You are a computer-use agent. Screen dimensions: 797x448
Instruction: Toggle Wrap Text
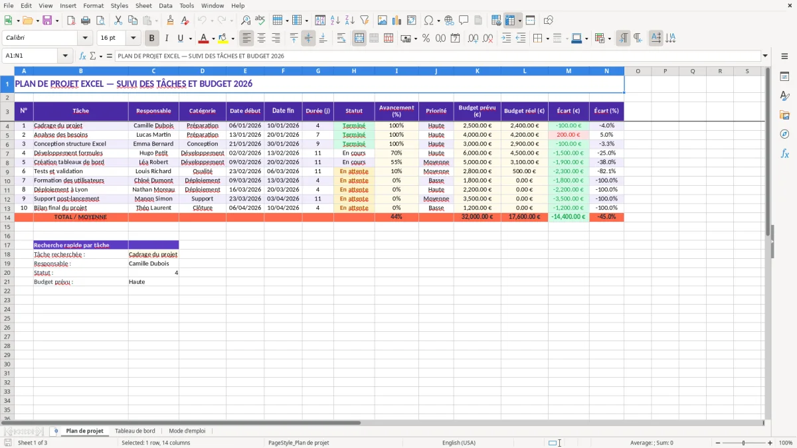341,38
